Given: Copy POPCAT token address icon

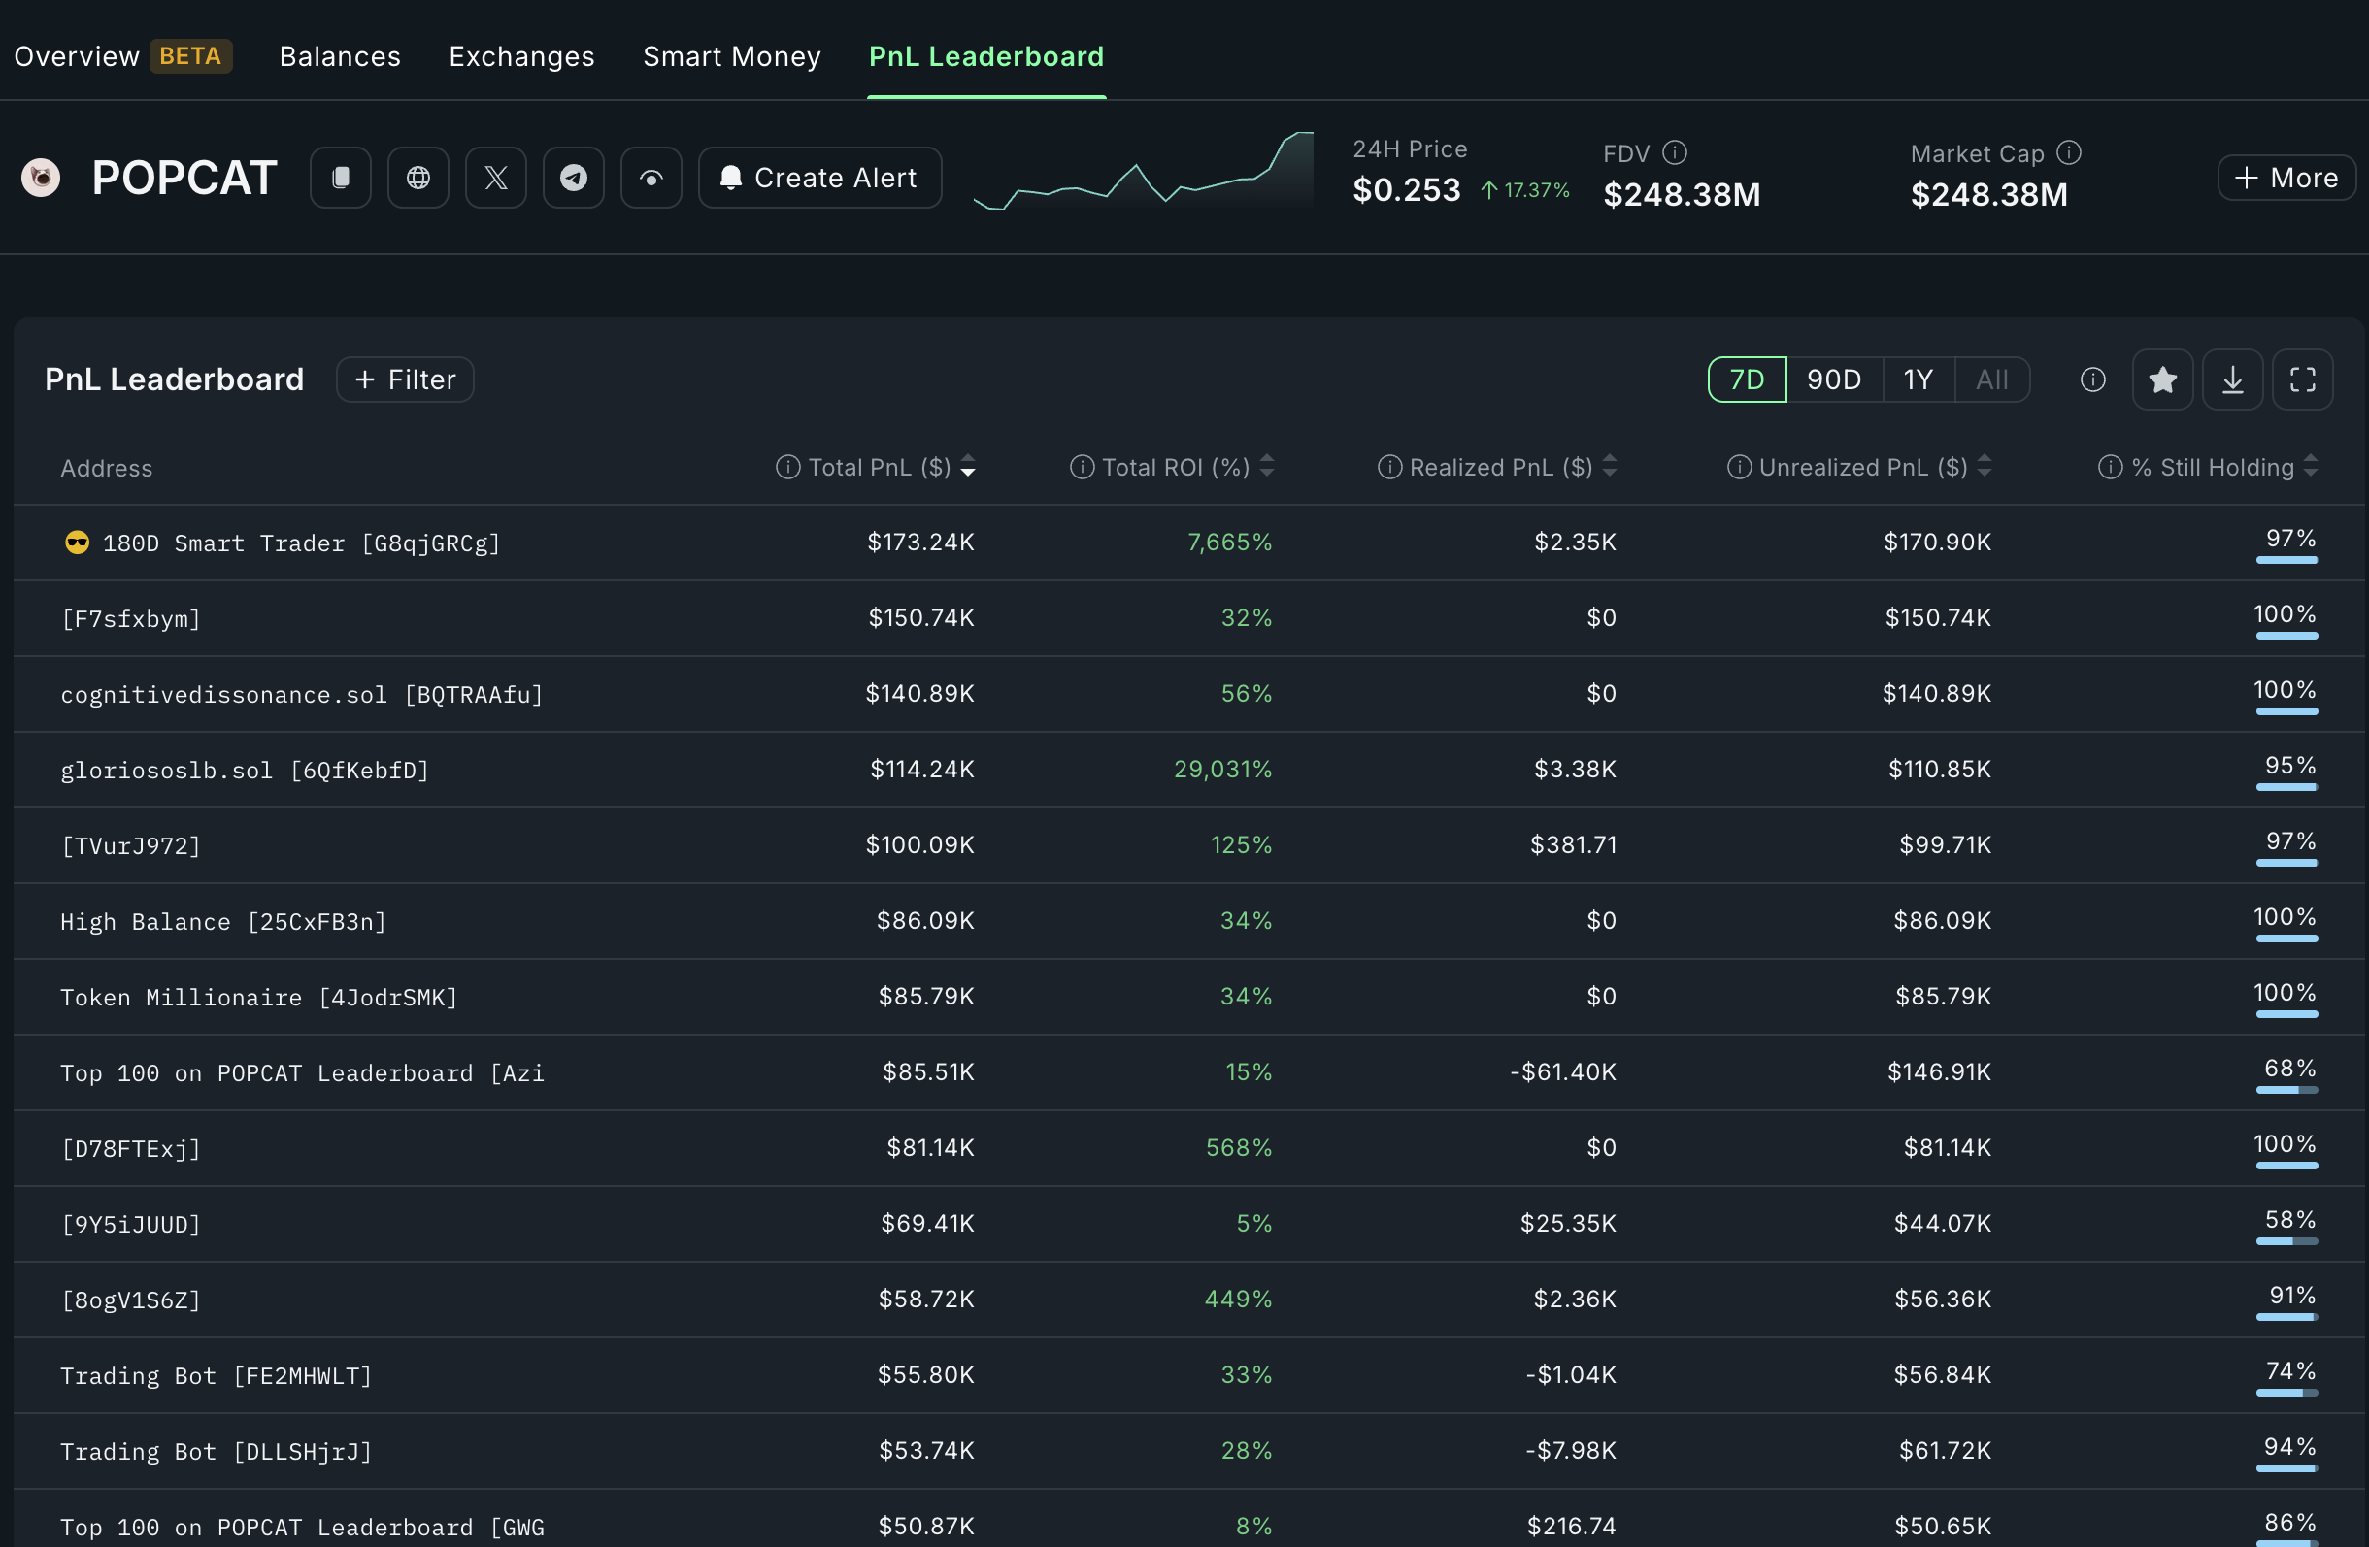Looking at the screenshot, I should point(341,178).
